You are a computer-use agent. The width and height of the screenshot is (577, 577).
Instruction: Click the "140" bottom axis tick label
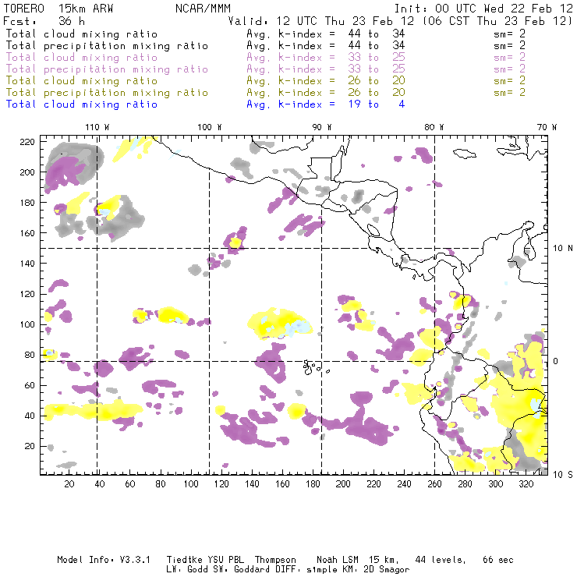click(252, 484)
